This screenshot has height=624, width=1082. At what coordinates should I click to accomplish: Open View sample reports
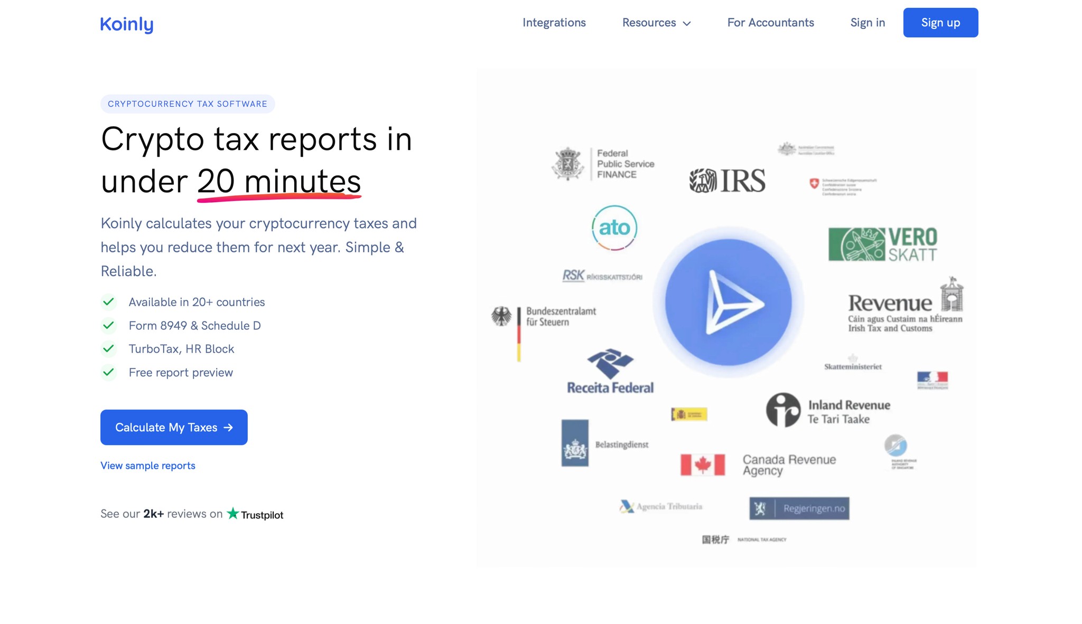pyautogui.click(x=148, y=465)
